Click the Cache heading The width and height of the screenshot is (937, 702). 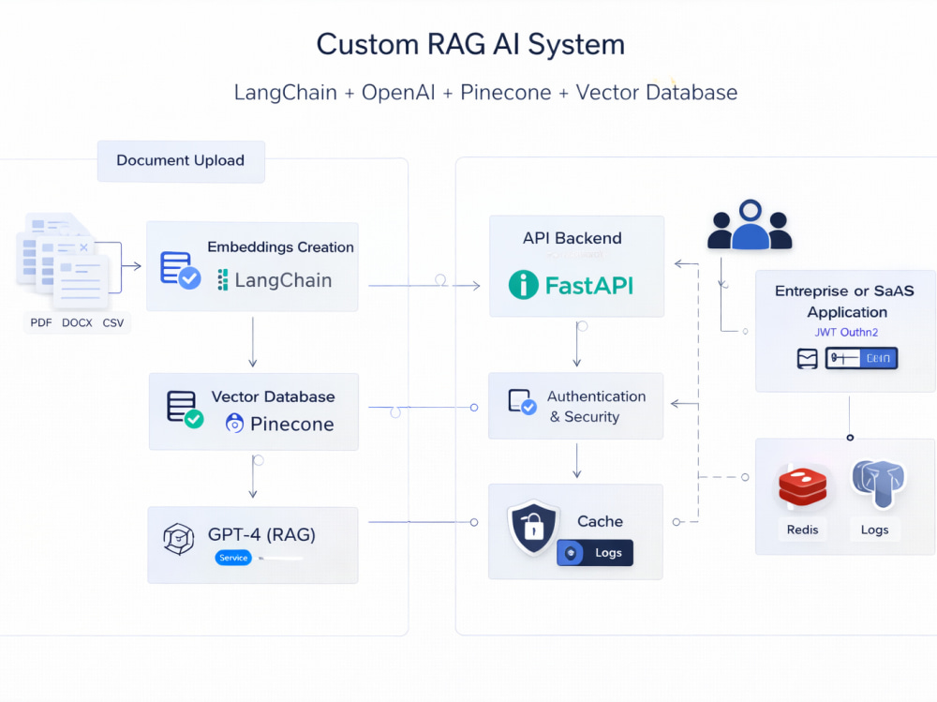600,521
